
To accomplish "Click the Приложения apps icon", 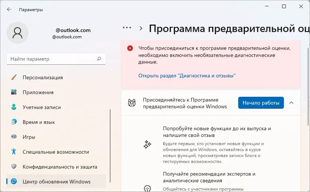I will pos(14,92).
